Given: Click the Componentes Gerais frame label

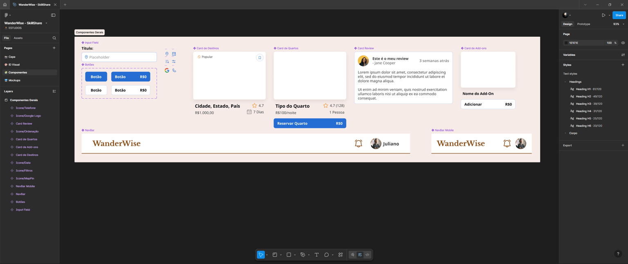Looking at the screenshot, I should [90, 32].
